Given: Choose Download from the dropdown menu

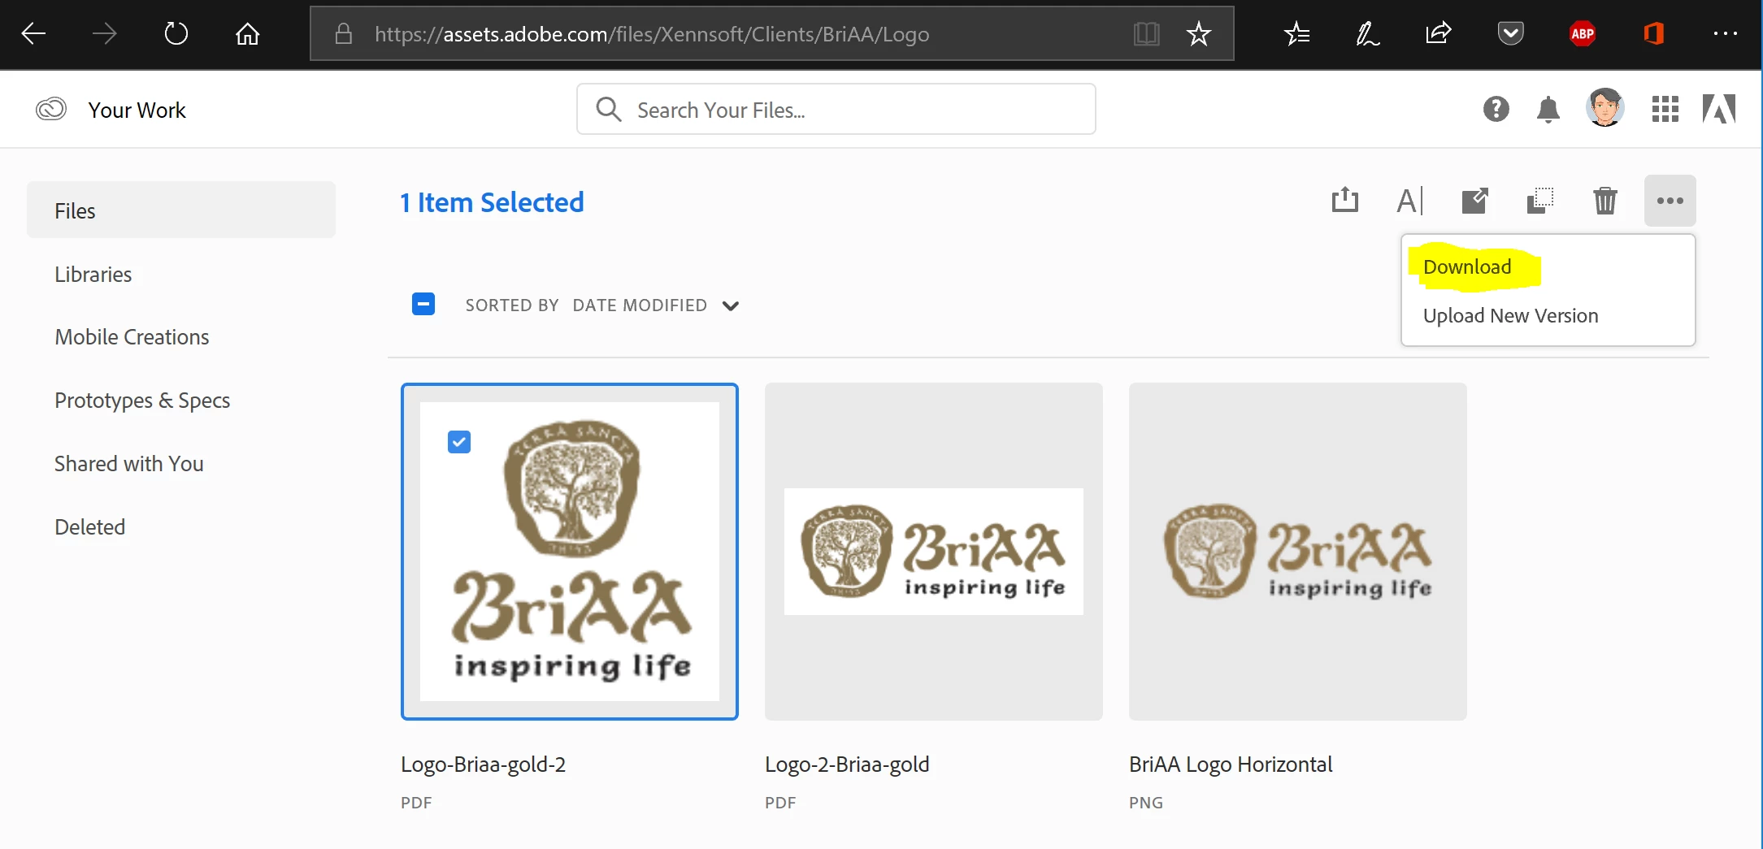Looking at the screenshot, I should (x=1467, y=266).
